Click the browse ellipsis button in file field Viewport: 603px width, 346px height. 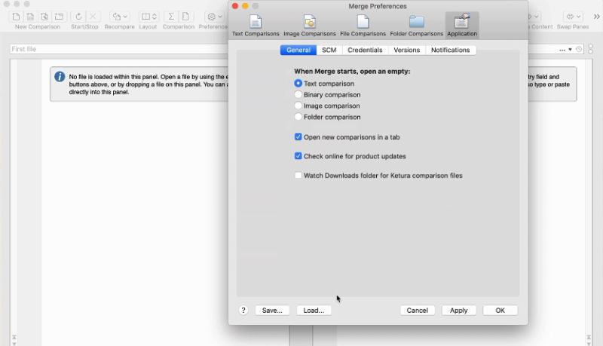point(562,50)
